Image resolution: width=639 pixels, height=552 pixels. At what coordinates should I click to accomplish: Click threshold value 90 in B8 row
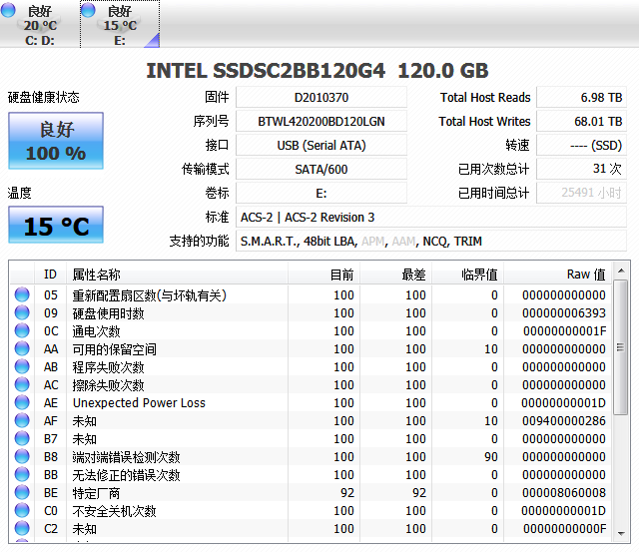click(491, 457)
